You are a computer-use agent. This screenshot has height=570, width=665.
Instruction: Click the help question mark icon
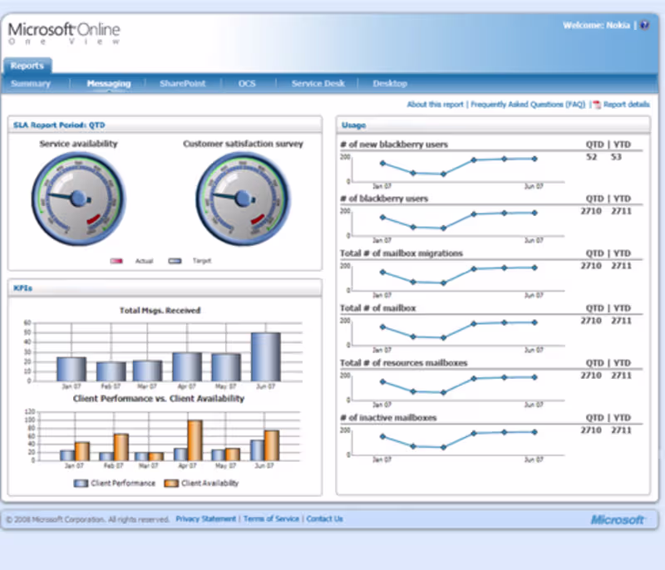coord(645,25)
